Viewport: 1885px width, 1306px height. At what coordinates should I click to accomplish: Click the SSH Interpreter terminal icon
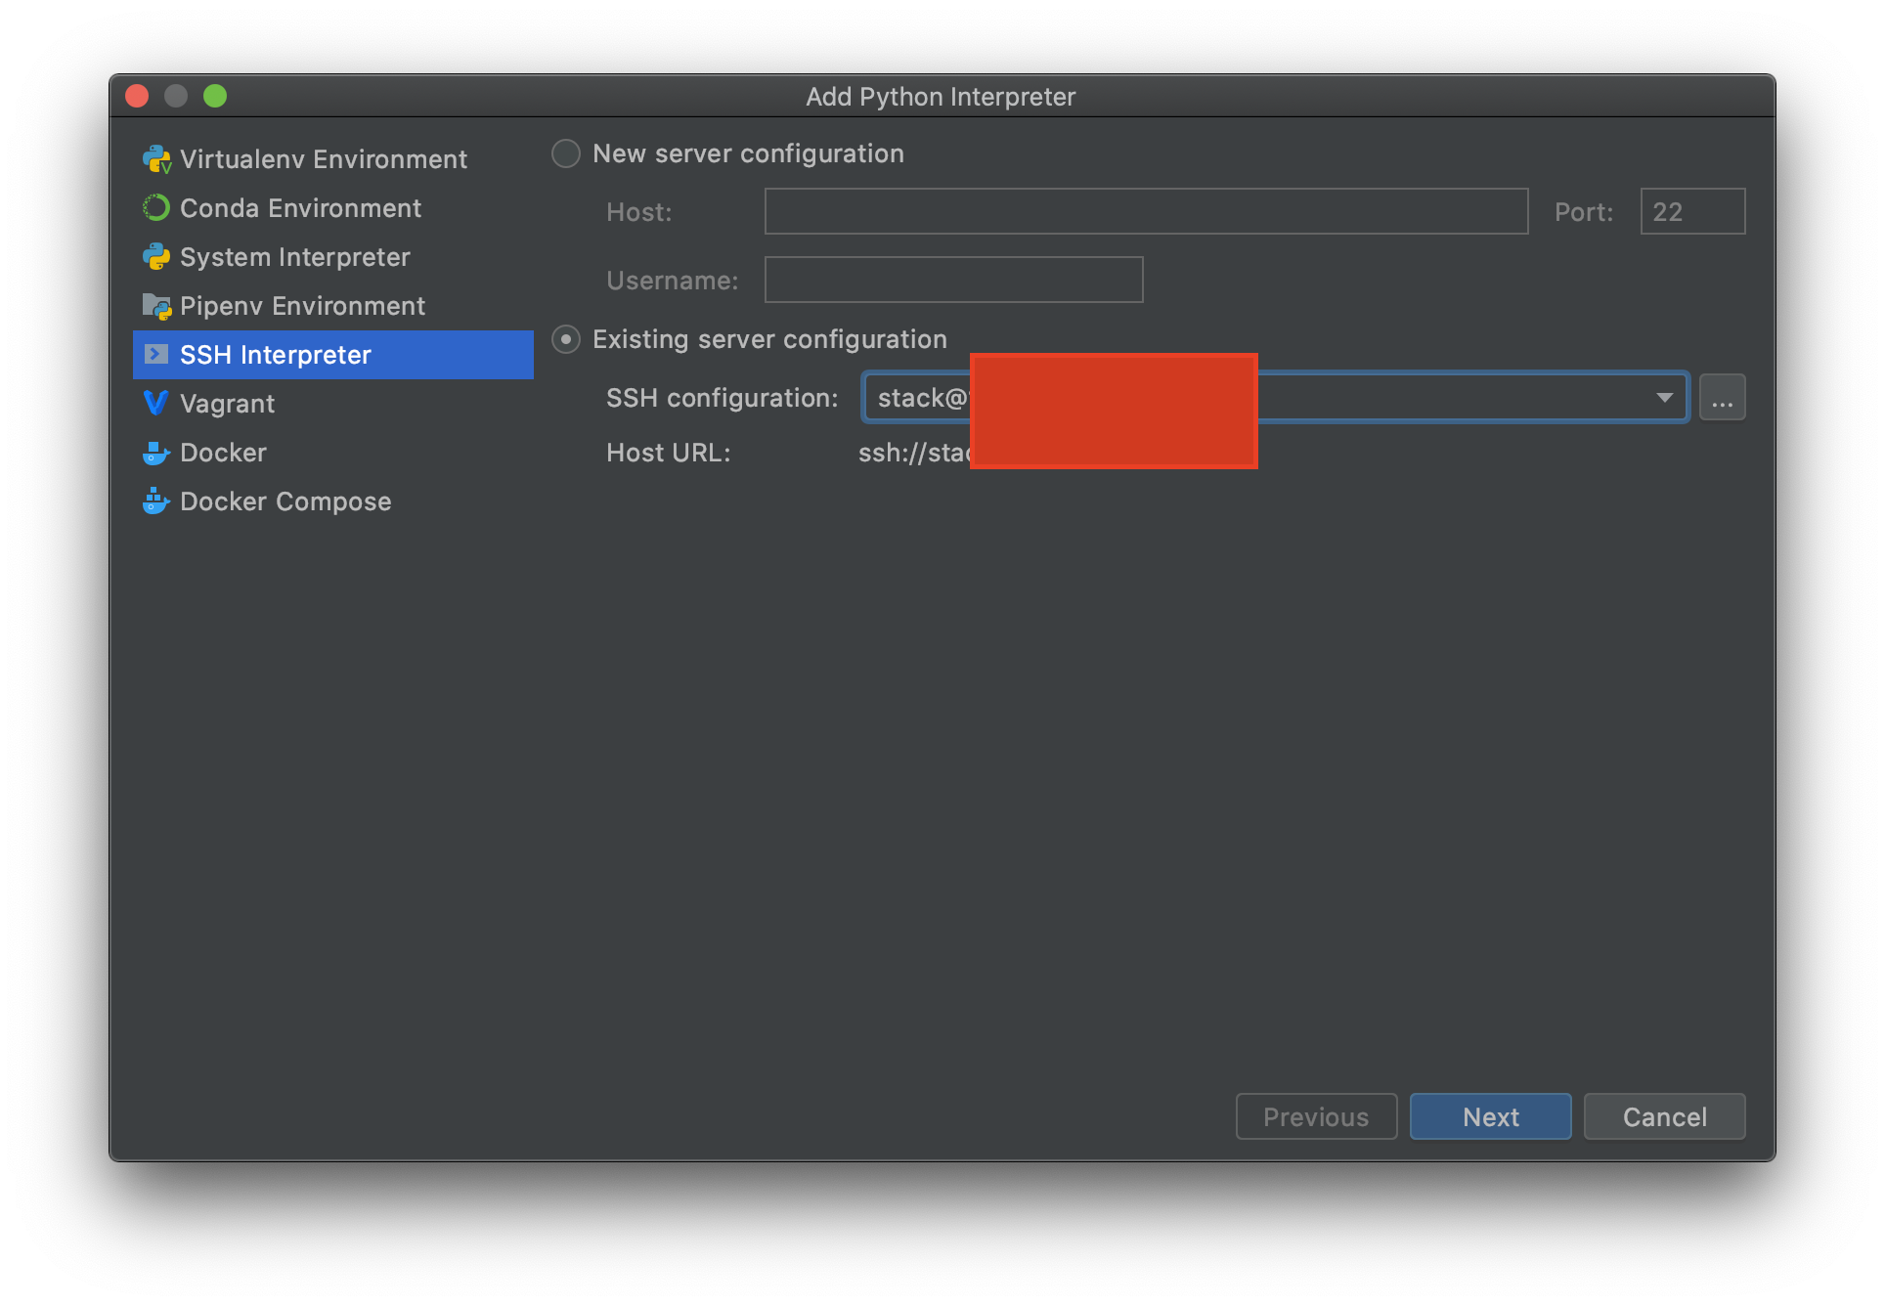[156, 354]
